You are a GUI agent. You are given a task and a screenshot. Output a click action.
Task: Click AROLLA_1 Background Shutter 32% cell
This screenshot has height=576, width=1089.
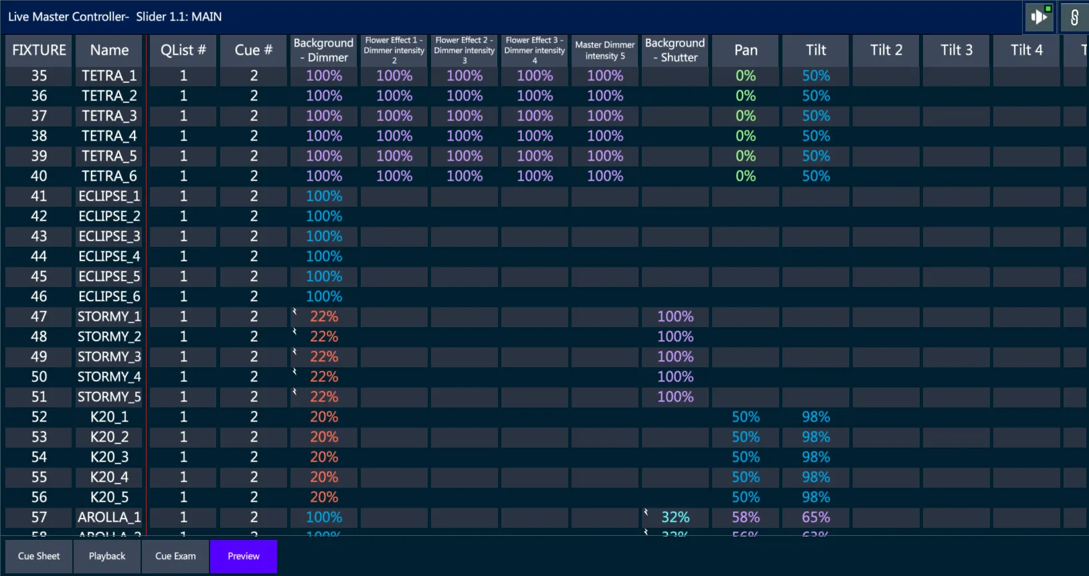click(675, 517)
